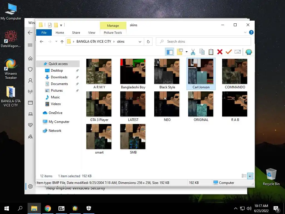Screen dimensions: 285x214
Task: Click BANGLA GTA VICE CITY in address path
Action: click(94, 42)
